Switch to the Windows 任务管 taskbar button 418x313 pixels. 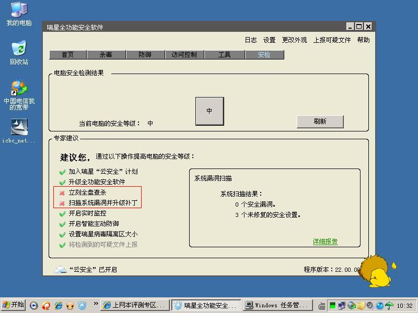coord(277,305)
